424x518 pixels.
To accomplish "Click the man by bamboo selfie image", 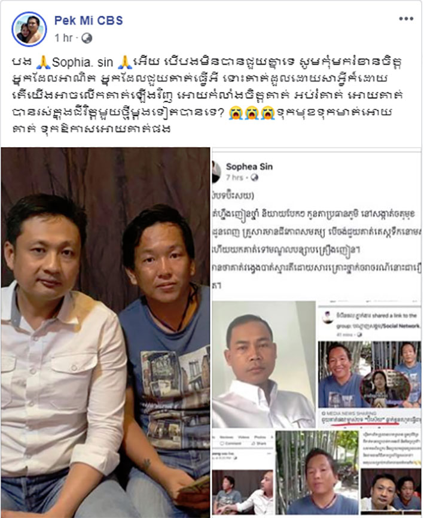I will tap(317, 473).
